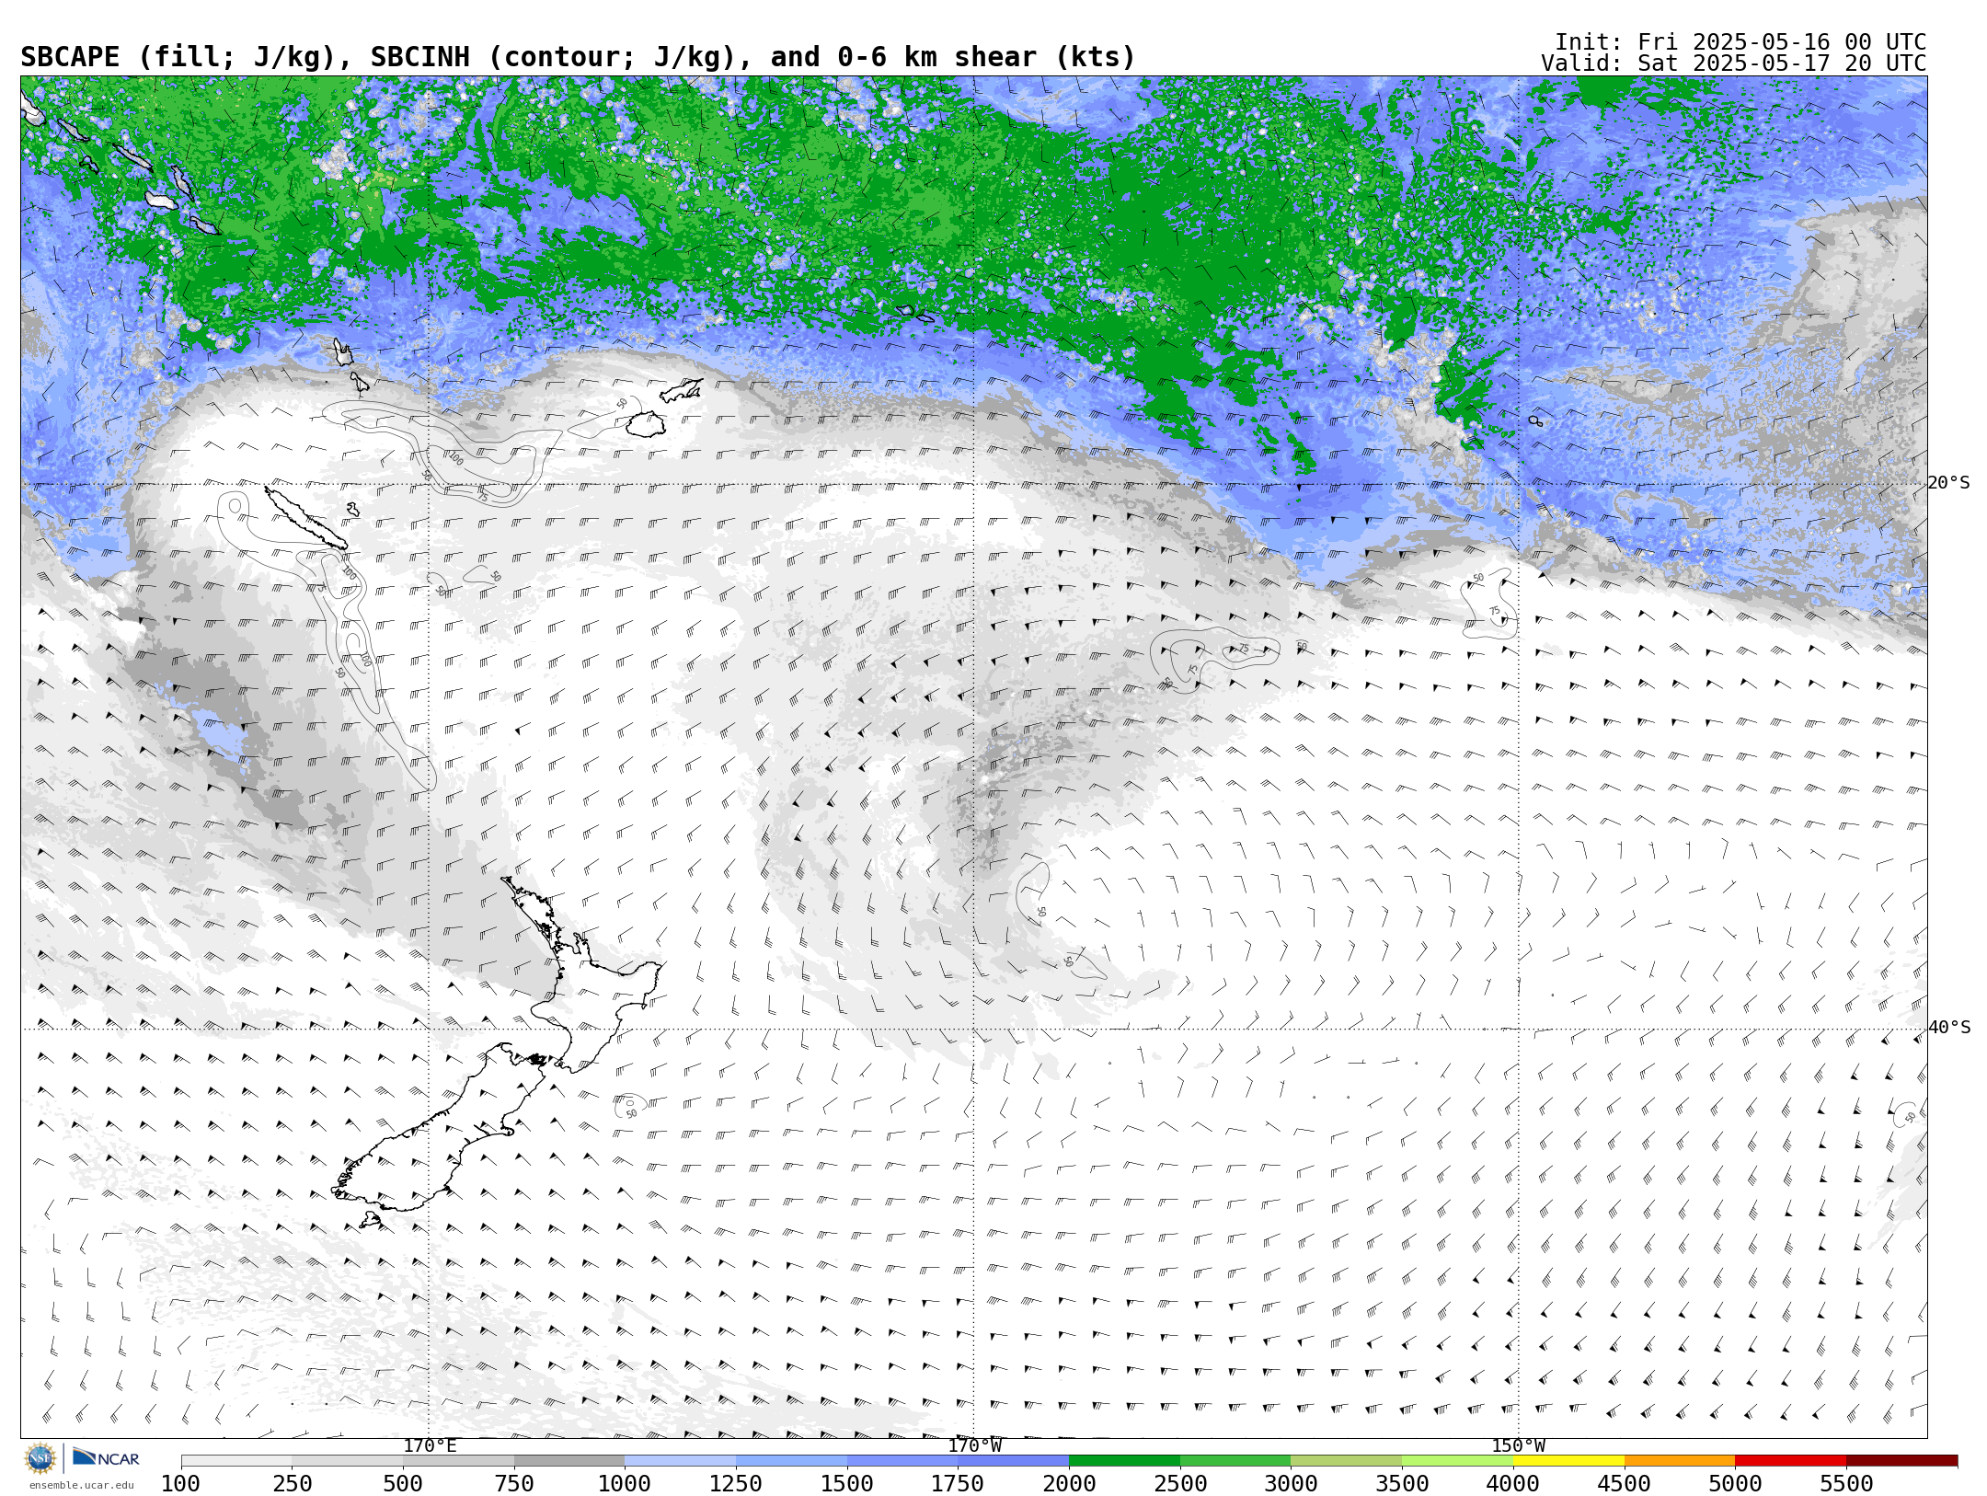Screen dimensions: 1987x1496
Task: Click the NCAR logo
Action: 106,1457
